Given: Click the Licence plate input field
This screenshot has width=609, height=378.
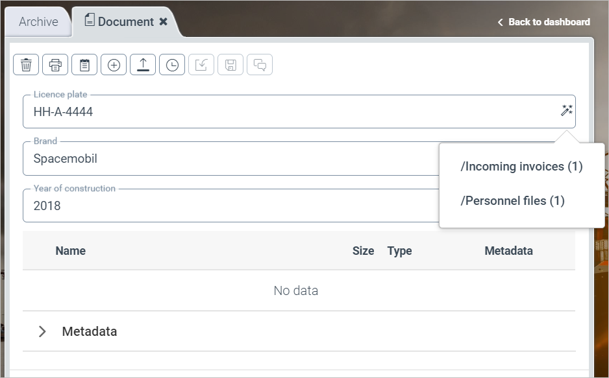Looking at the screenshot, I should point(286,112).
